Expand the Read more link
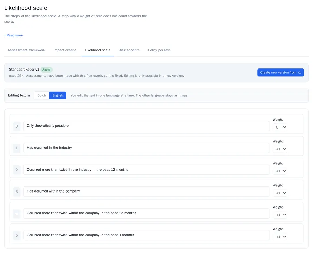This screenshot has width=313, height=253. [x=13, y=35]
